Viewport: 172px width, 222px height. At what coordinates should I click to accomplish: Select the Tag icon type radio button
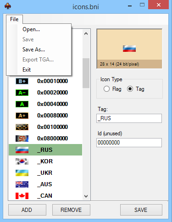click(130, 89)
